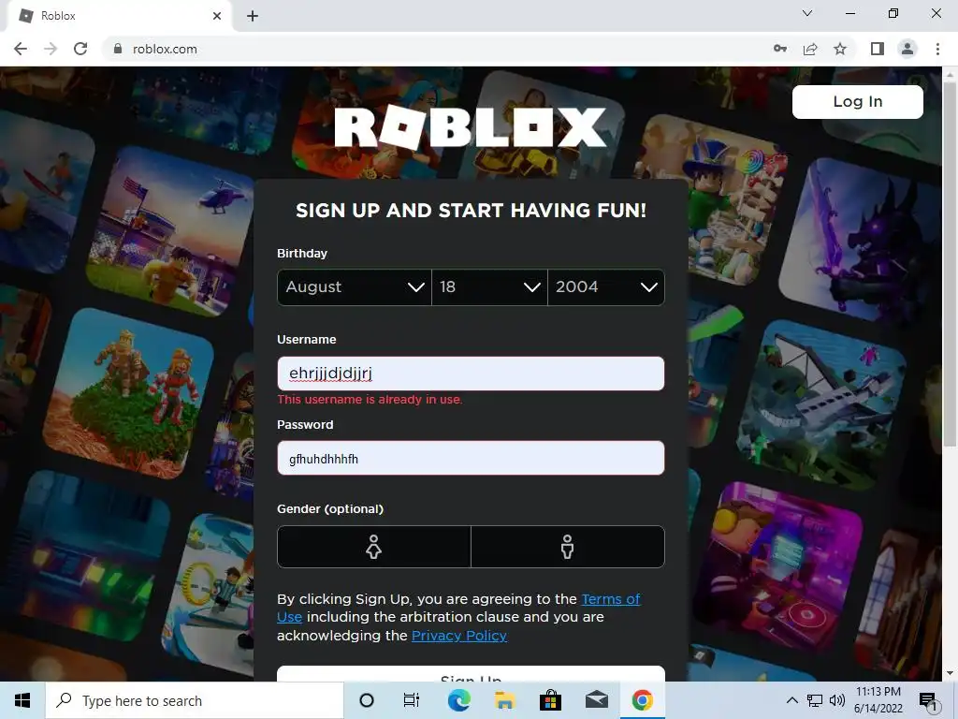The width and height of the screenshot is (958, 719).
Task: Open Mail app from taskbar
Action: [596, 700]
